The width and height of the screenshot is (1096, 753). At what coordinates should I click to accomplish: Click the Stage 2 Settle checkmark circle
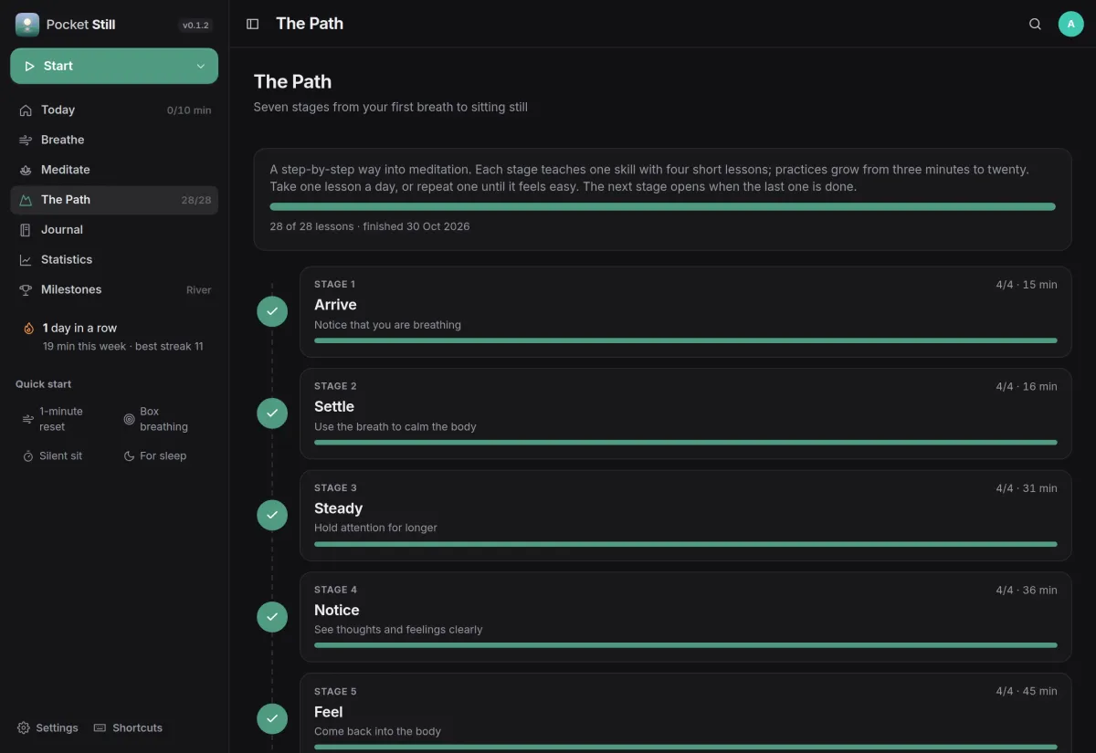tap(272, 413)
